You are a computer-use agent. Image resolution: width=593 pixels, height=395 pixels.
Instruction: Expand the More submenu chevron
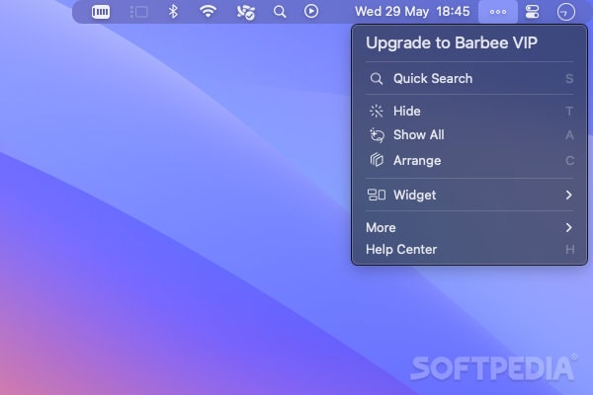click(x=569, y=227)
